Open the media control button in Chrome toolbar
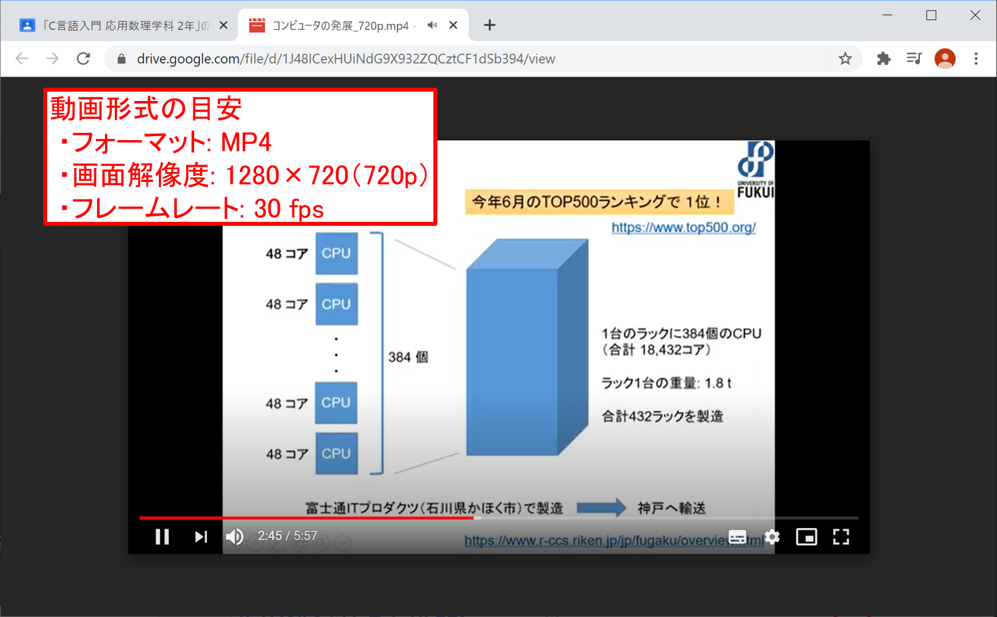 click(x=914, y=58)
